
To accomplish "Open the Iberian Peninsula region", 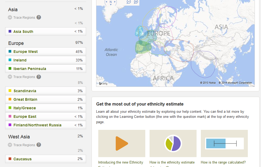I will [45, 69].
